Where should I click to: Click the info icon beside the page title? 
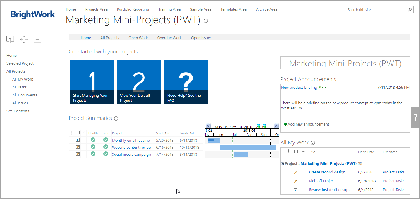click(x=206, y=21)
